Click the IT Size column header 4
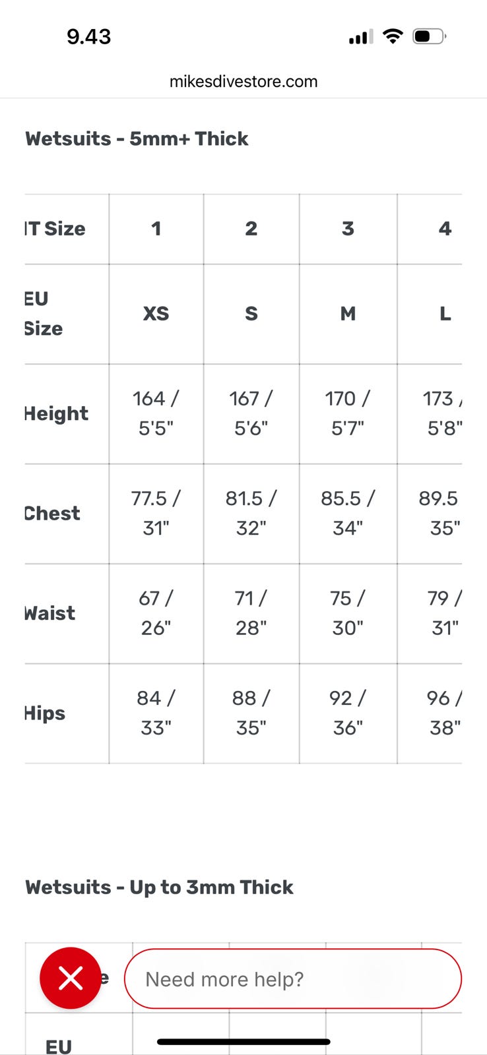487x1055 pixels. tap(444, 228)
